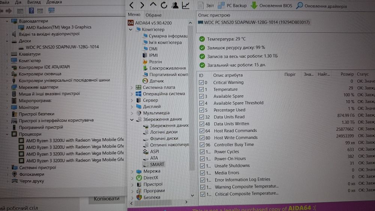The image size is (375, 211).
Task: Click the AIDA64 forward navigation arrow
Action: coord(142,5)
